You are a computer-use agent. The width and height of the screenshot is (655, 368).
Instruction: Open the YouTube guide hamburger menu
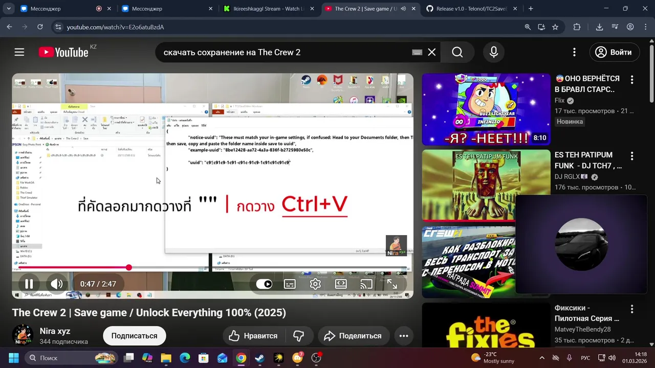tap(19, 52)
